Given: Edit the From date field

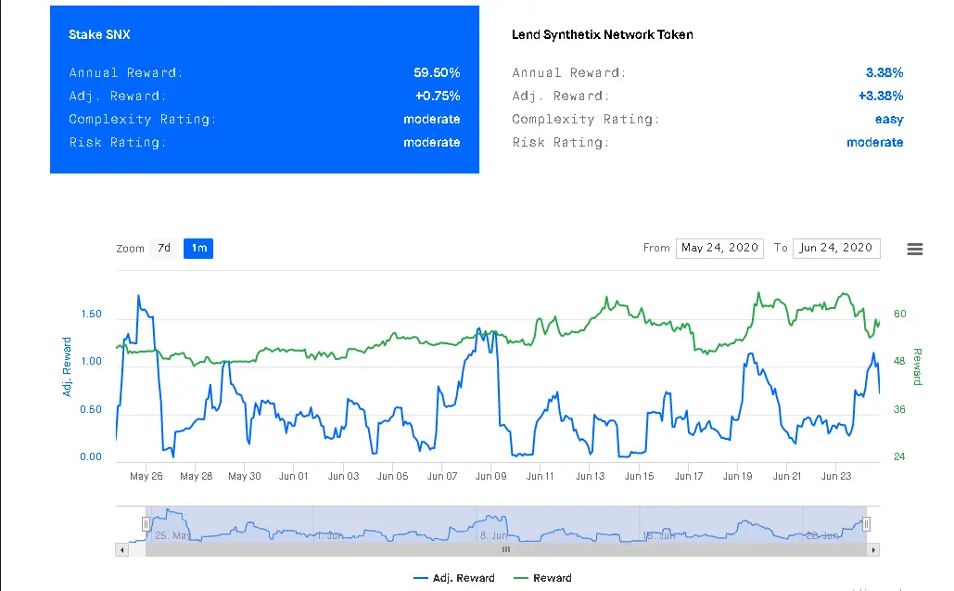Looking at the screenshot, I should pyautogui.click(x=719, y=249).
